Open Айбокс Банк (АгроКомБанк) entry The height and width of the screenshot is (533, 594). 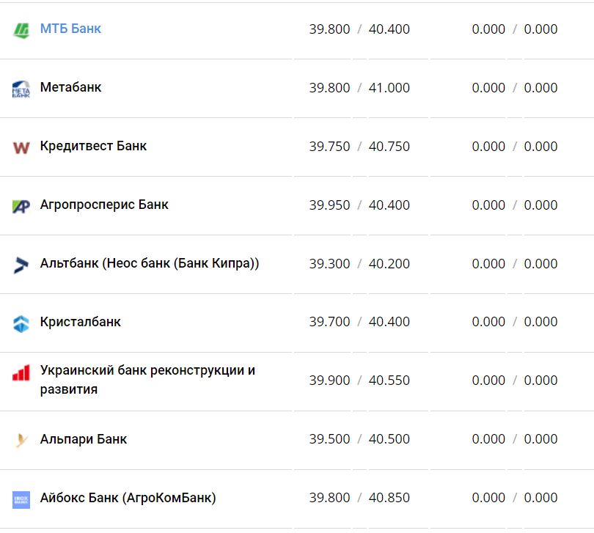[128, 498]
